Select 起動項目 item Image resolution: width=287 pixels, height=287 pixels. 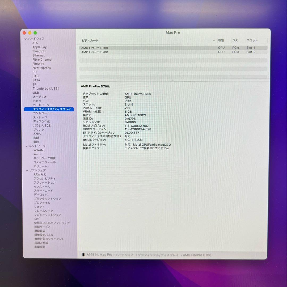pos(40,247)
